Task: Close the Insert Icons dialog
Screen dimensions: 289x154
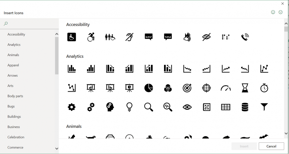Action: pyautogui.click(x=283, y=4)
